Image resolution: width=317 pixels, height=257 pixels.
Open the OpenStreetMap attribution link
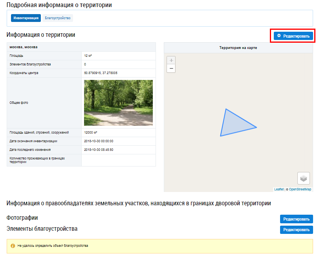click(x=300, y=189)
